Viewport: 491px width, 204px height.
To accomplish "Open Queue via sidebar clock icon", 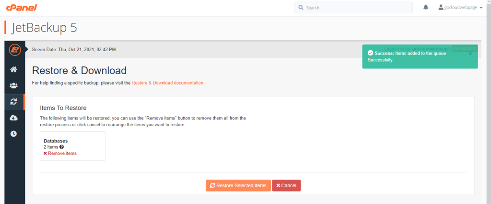I will coord(14,133).
